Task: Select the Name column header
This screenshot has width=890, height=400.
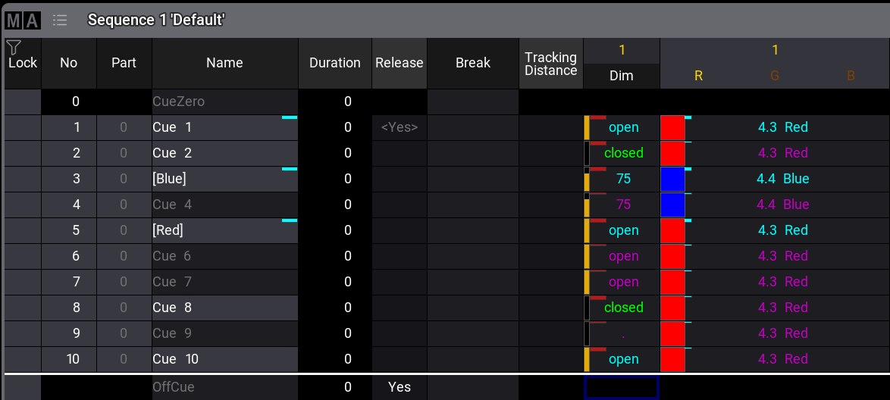Action: [224, 64]
